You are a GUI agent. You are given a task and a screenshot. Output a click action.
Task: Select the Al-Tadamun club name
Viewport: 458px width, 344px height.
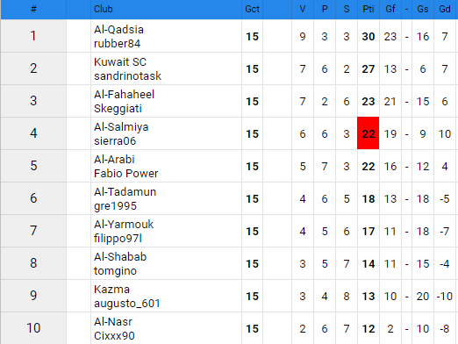(125, 192)
